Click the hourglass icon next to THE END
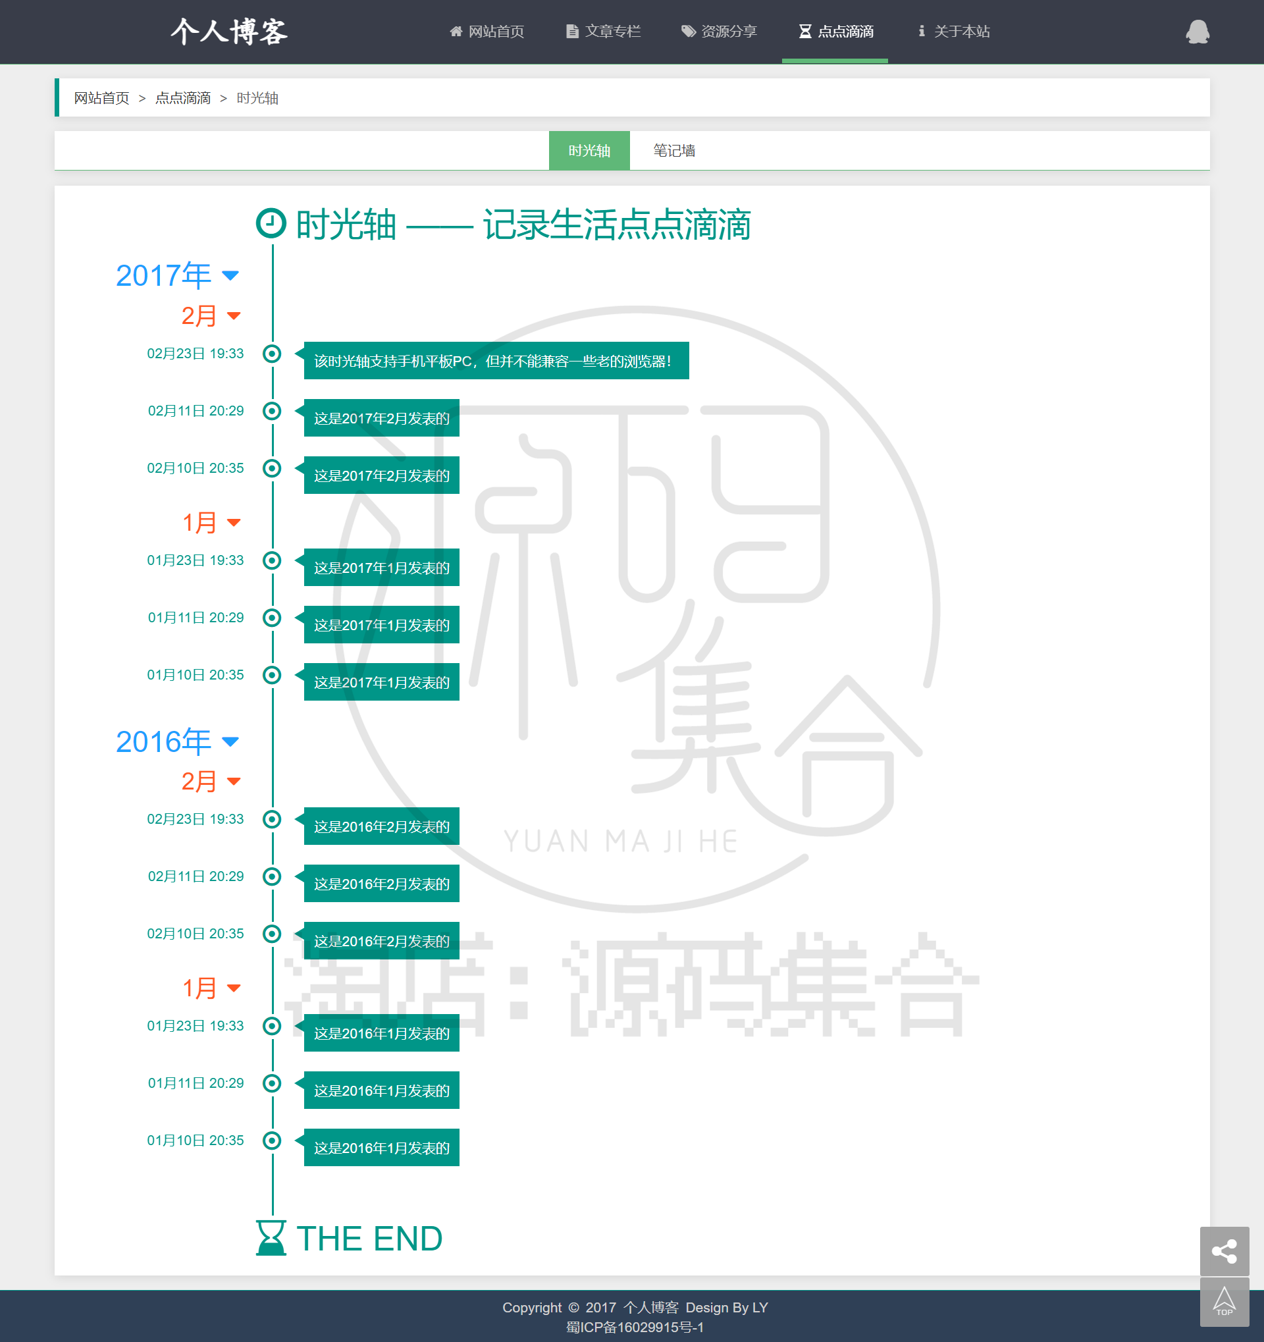 coord(271,1237)
